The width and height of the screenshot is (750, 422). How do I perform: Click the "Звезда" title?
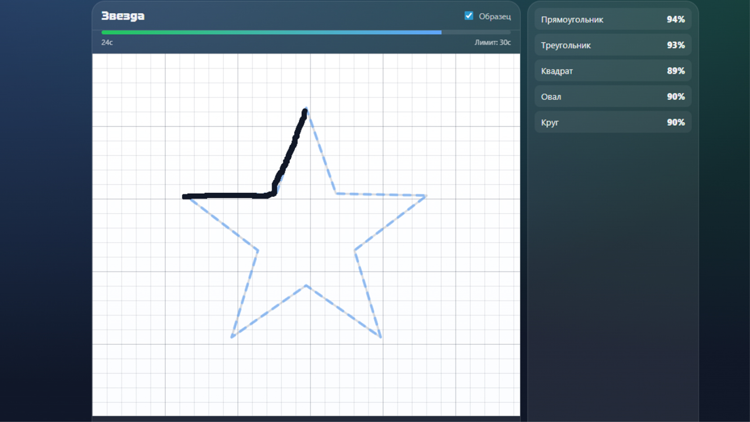point(123,15)
